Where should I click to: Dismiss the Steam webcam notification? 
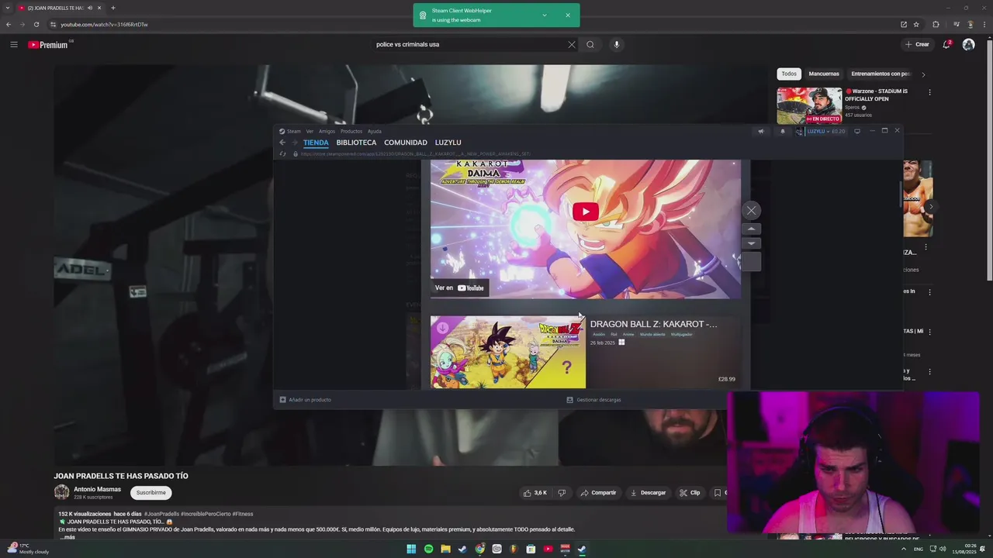(568, 15)
